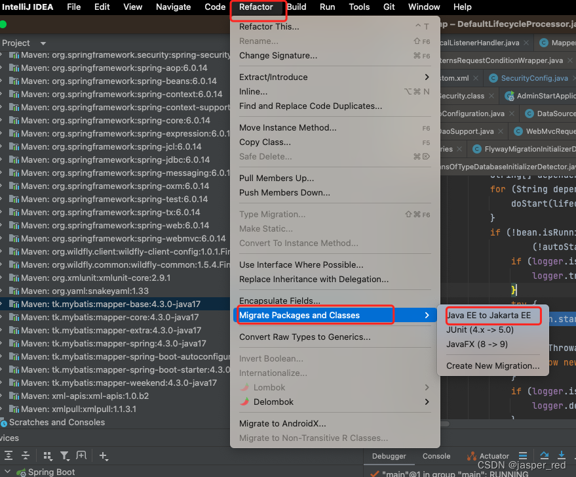Screen dimensions: 576x477
Task: Click the class icon on Mapper tab
Action: pyautogui.click(x=544, y=43)
